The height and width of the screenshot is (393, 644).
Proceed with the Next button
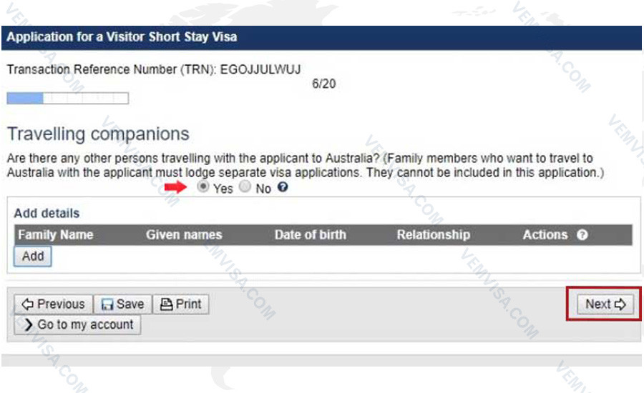(605, 304)
